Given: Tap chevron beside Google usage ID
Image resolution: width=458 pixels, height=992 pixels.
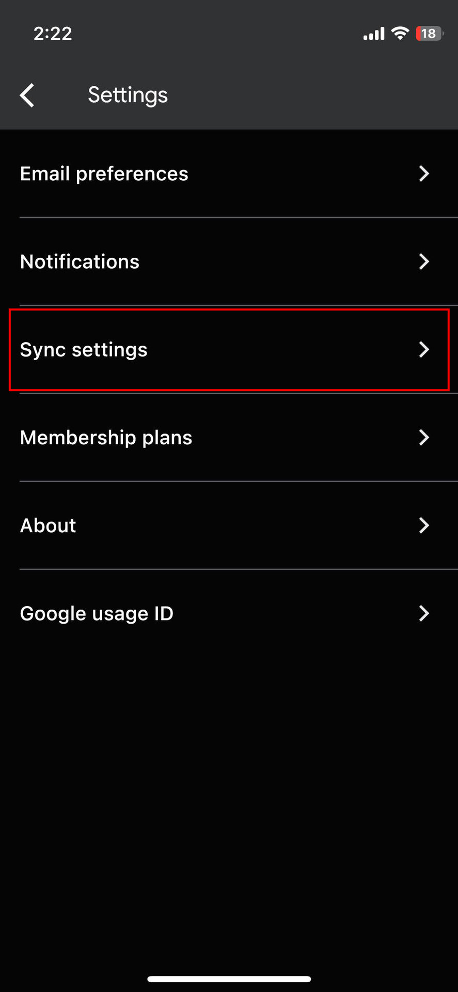Looking at the screenshot, I should pos(424,613).
